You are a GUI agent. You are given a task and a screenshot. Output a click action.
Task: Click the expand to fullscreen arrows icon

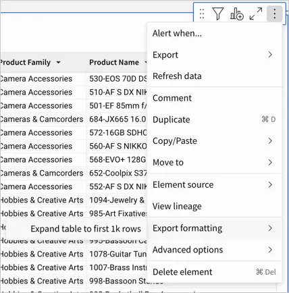coord(256,14)
